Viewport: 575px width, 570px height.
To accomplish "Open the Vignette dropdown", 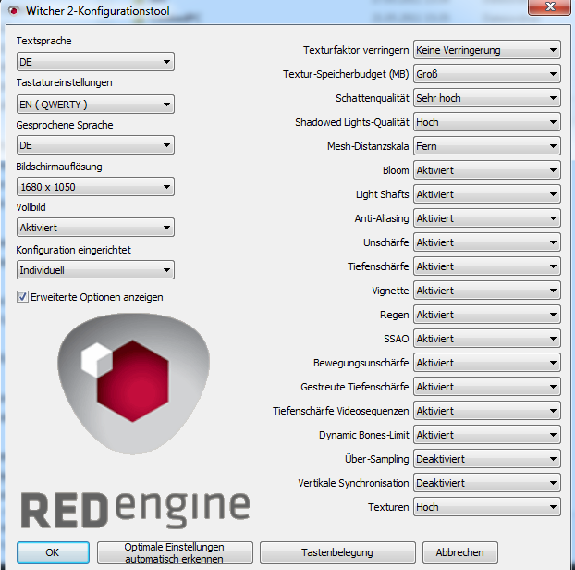I will coord(487,291).
